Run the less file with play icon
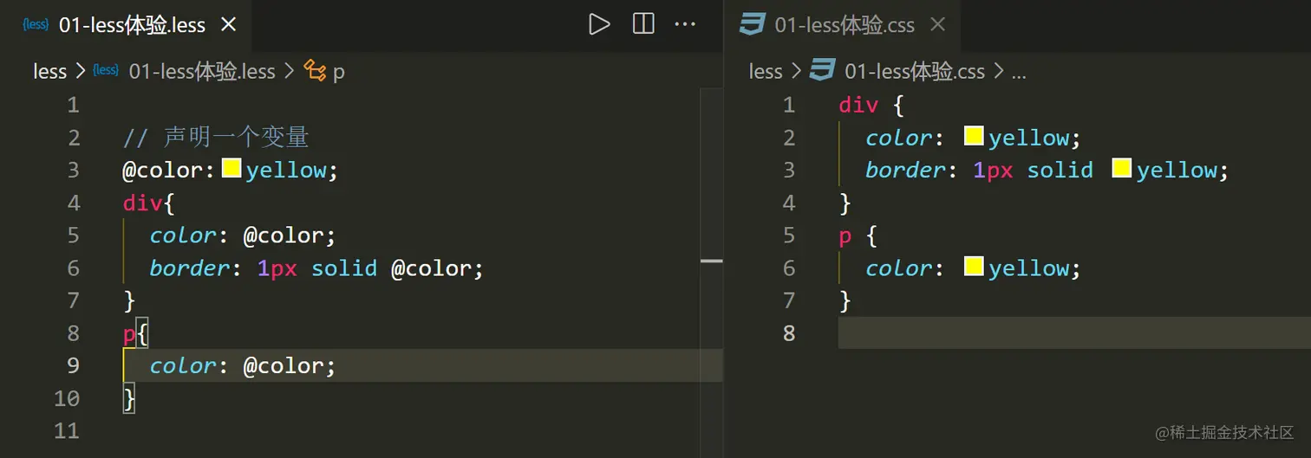The width and height of the screenshot is (1311, 458). (x=599, y=24)
